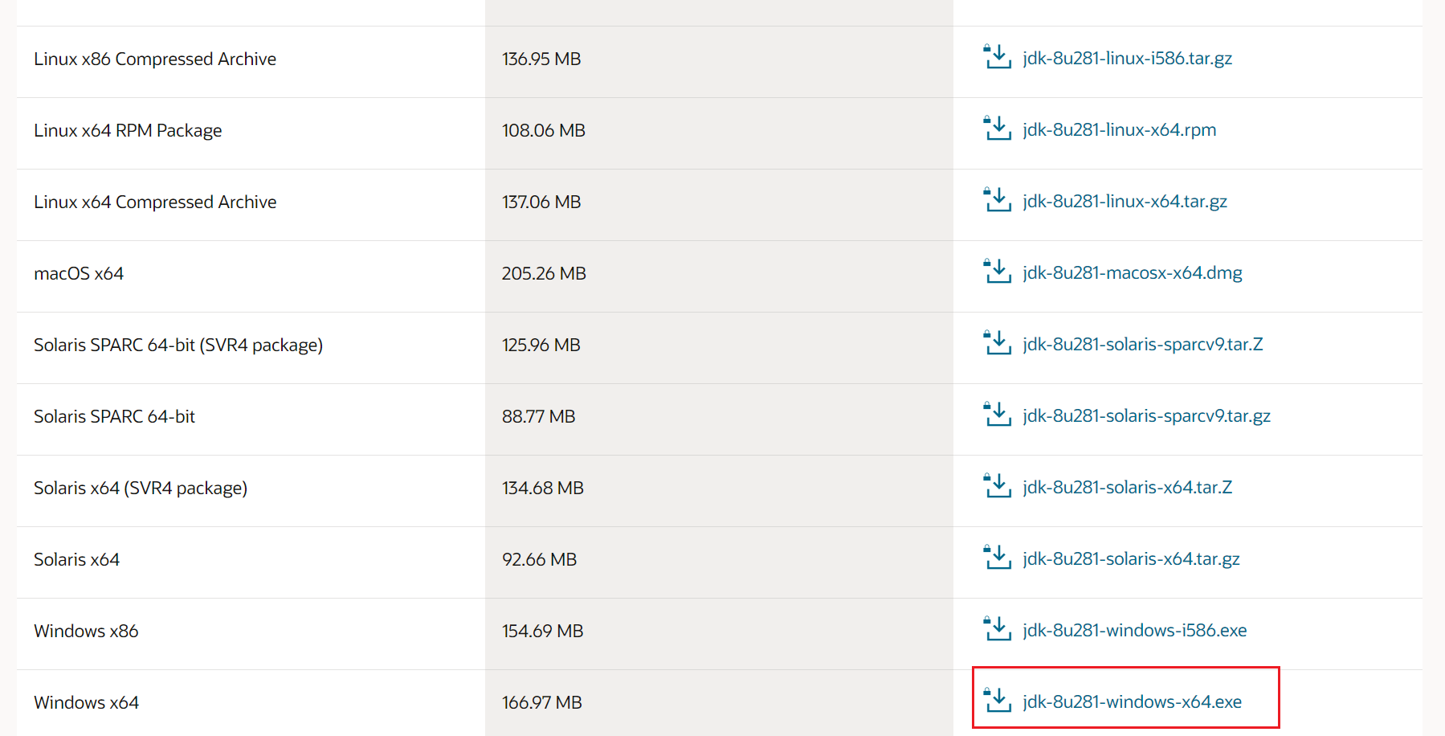Click download icon for windows-x64.exe
The height and width of the screenshot is (736, 1445).
(x=998, y=701)
